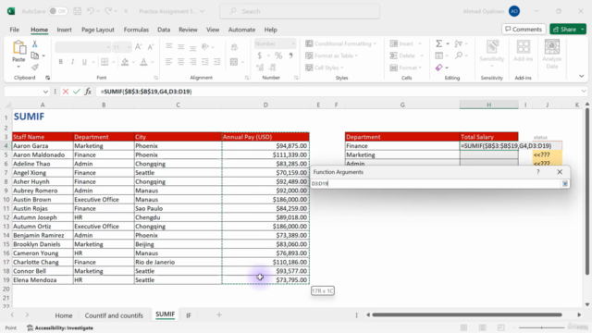Click the Comments button

click(524, 29)
